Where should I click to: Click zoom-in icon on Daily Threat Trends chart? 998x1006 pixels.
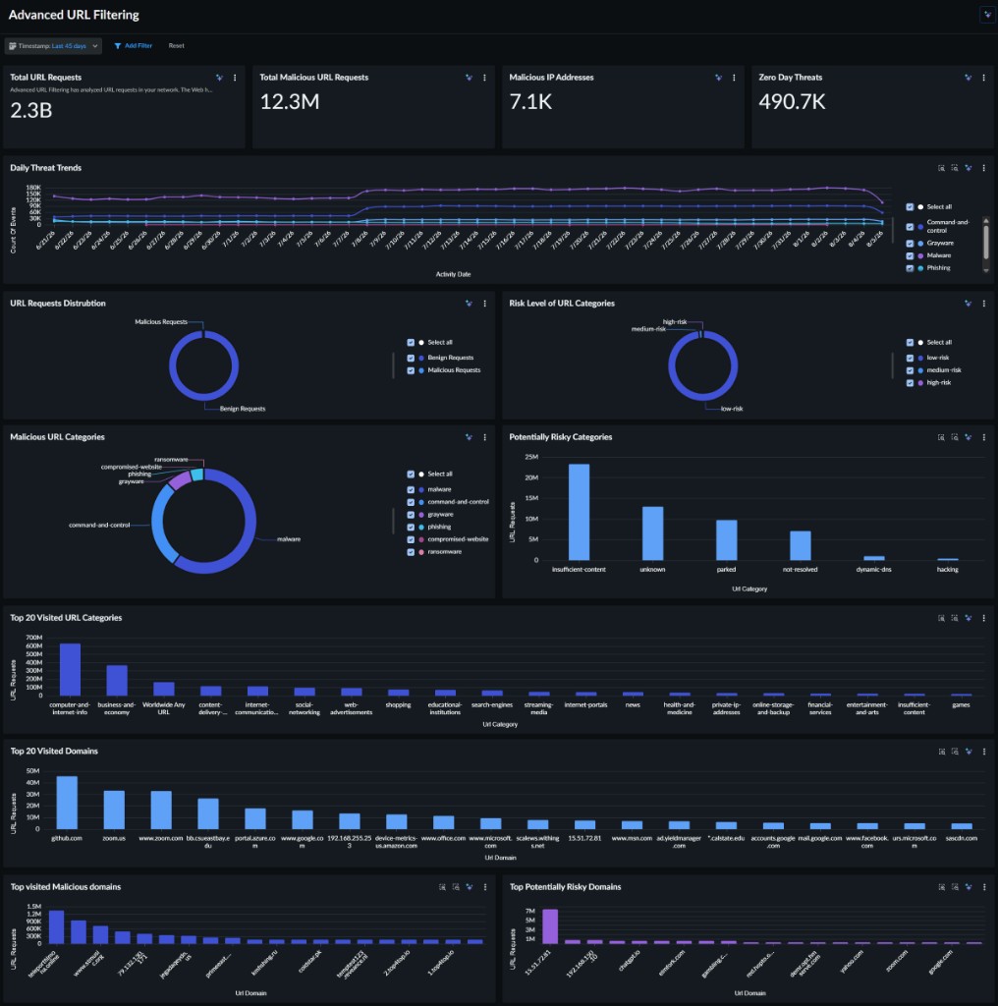[941, 168]
